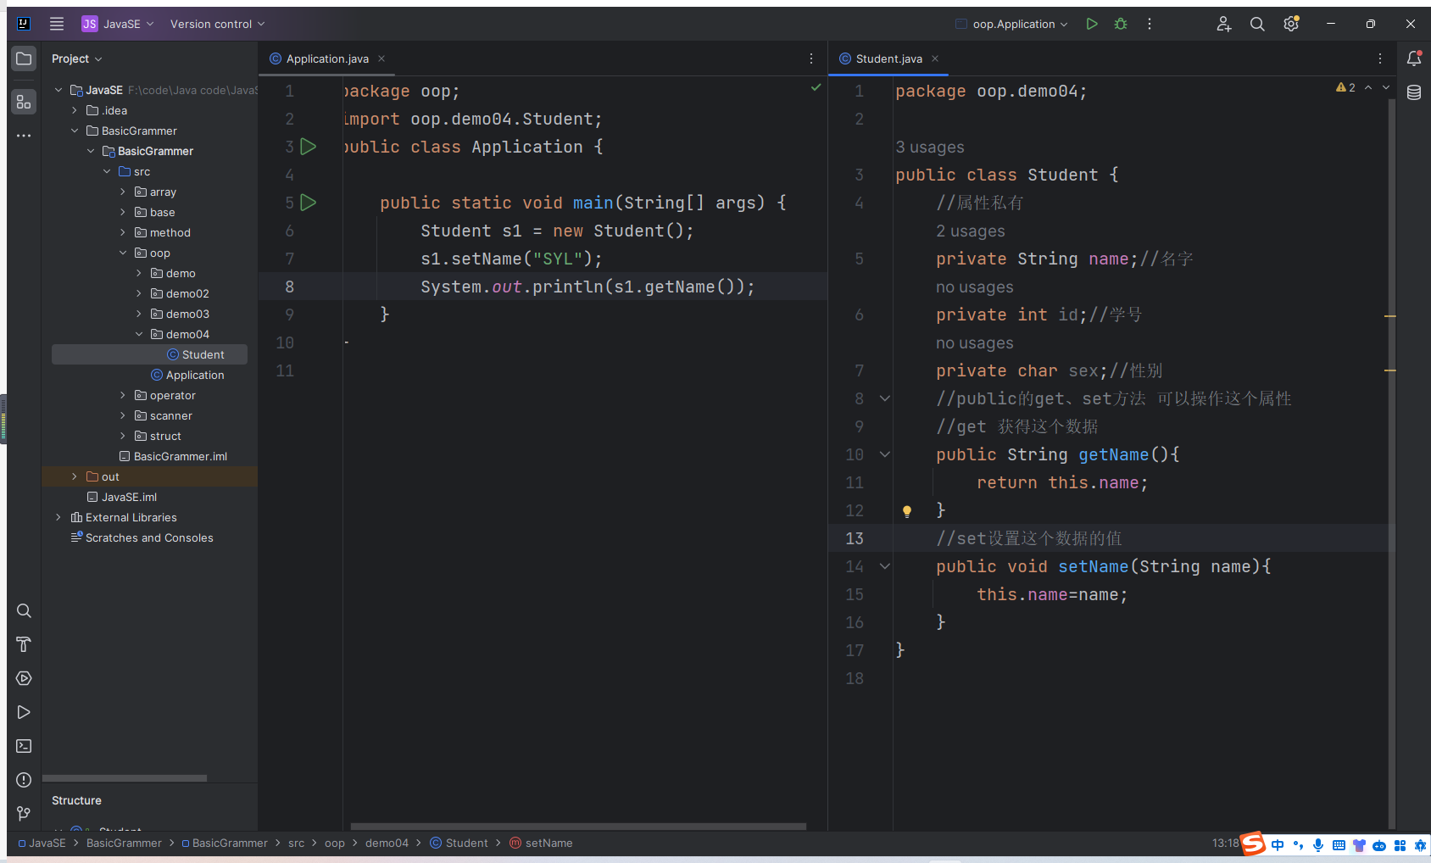The image size is (1431, 863).
Task: Click the run gutter icon beside main method
Action: (x=309, y=203)
